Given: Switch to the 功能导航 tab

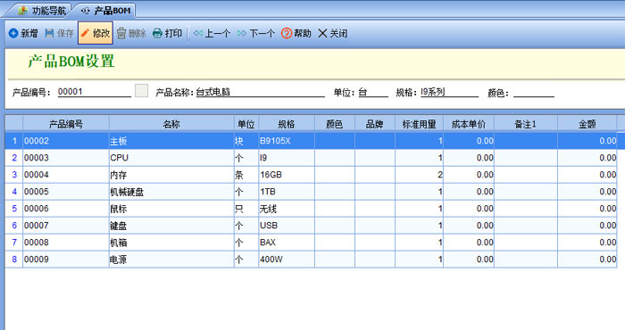Looking at the screenshot, I should 41,11.
